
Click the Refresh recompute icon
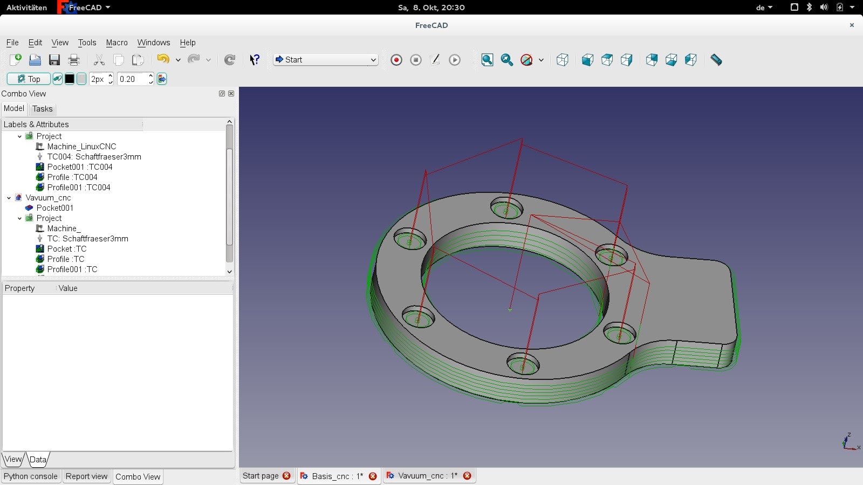click(230, 60)
